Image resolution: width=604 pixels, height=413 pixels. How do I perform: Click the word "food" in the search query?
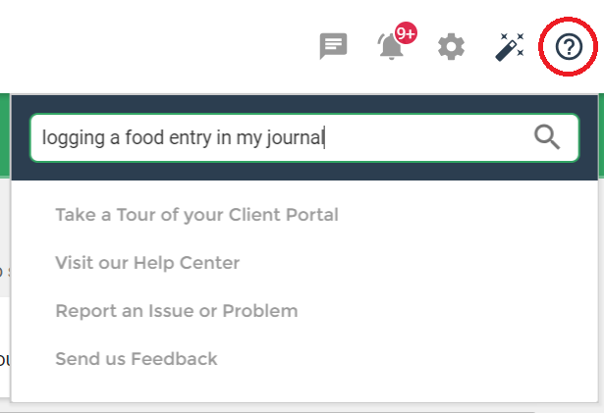144,137
